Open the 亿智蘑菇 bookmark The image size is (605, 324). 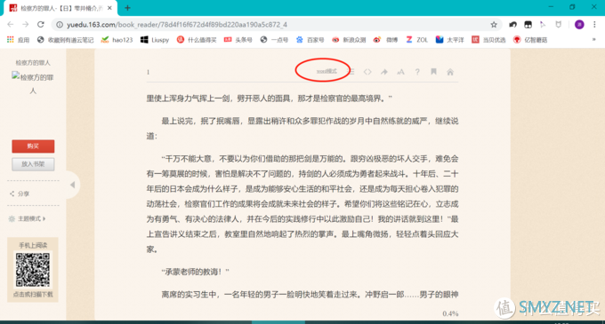point(530,40)
